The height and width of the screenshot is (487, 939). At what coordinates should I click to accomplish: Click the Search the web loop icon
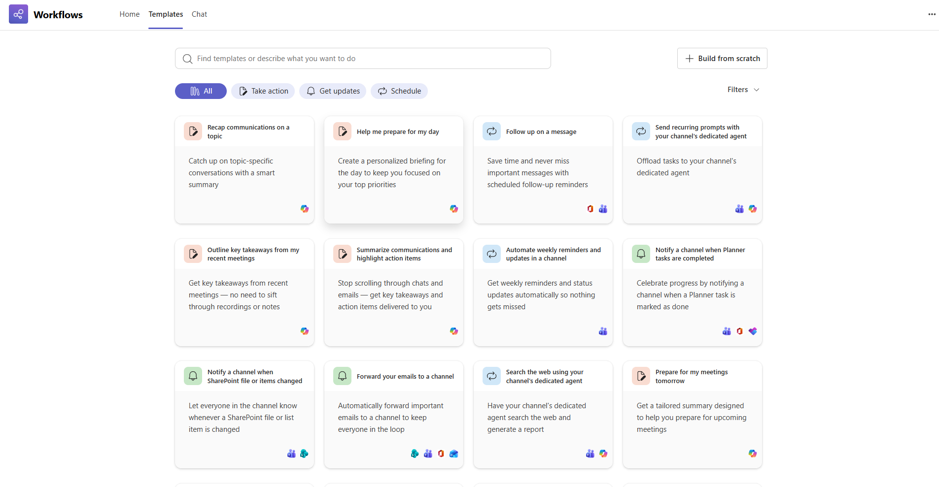[x=492, y=376]
